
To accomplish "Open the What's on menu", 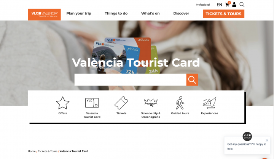I will 150,13.
